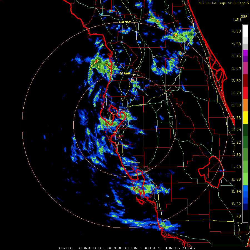Click the 1.28 legend value
250x250 pixels.
tap(236, 167)
